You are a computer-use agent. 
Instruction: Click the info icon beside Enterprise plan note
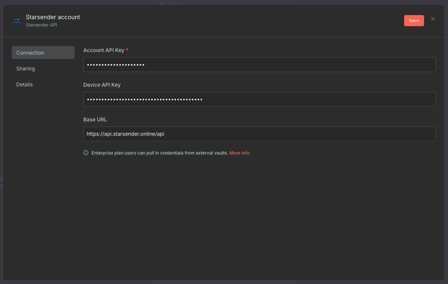pos(86,153)
